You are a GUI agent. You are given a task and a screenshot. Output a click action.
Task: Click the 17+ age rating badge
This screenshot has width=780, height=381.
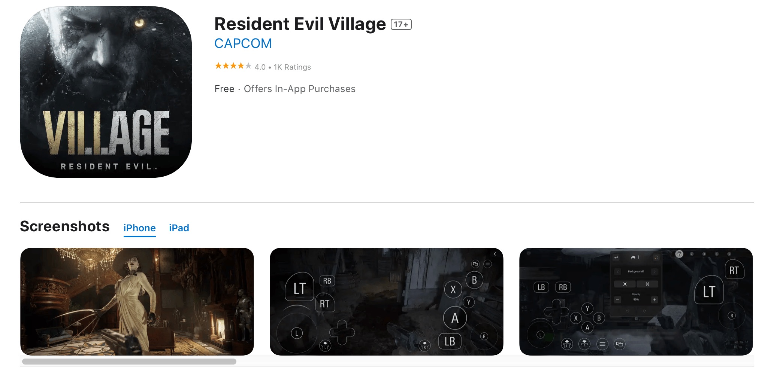tap(401, 24)
